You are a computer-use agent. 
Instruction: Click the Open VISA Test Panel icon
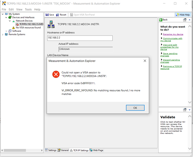pyautogui.click(x=71, y=15)
